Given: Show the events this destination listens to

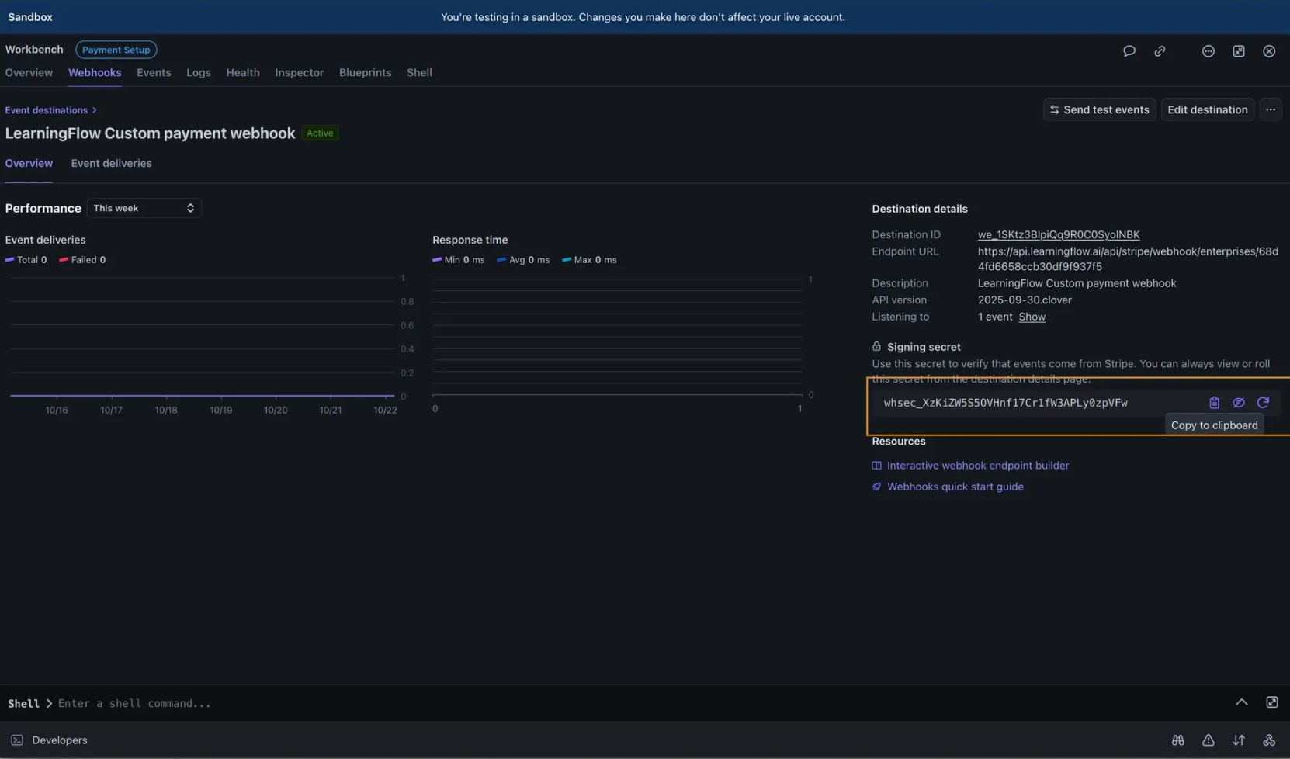Looking at the screenshot, I should 1032,317.
